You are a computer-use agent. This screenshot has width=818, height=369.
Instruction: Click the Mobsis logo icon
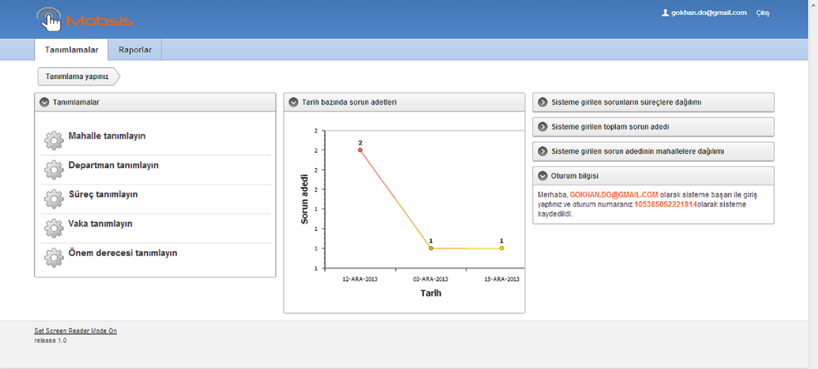(49, 20)
